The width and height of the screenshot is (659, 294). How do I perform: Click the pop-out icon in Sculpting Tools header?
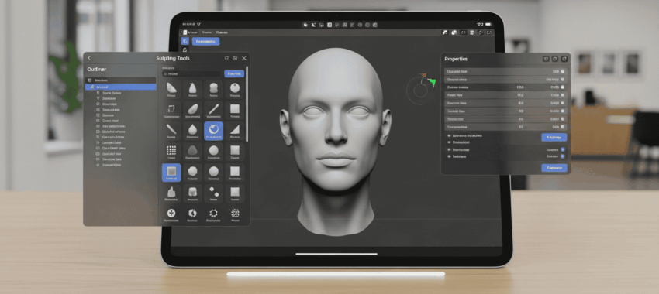pyautogui.click(x=226, y=58)
